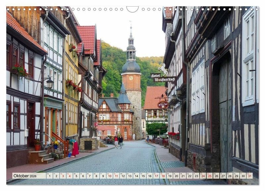Click the date cell numbered 22
The width and height of the screenshot is (265, 191).
point(189,176)
